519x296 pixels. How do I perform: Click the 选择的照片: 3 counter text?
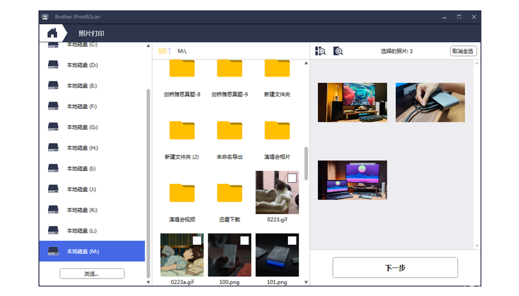pyautogui.click(x=396, y=51)
